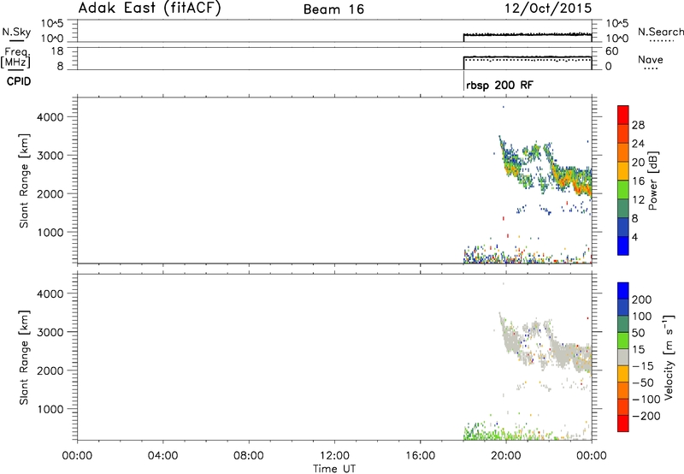Click '4000' on the power panel range axis
Screen dimensions: 684x474
click(x=50, y=117)
